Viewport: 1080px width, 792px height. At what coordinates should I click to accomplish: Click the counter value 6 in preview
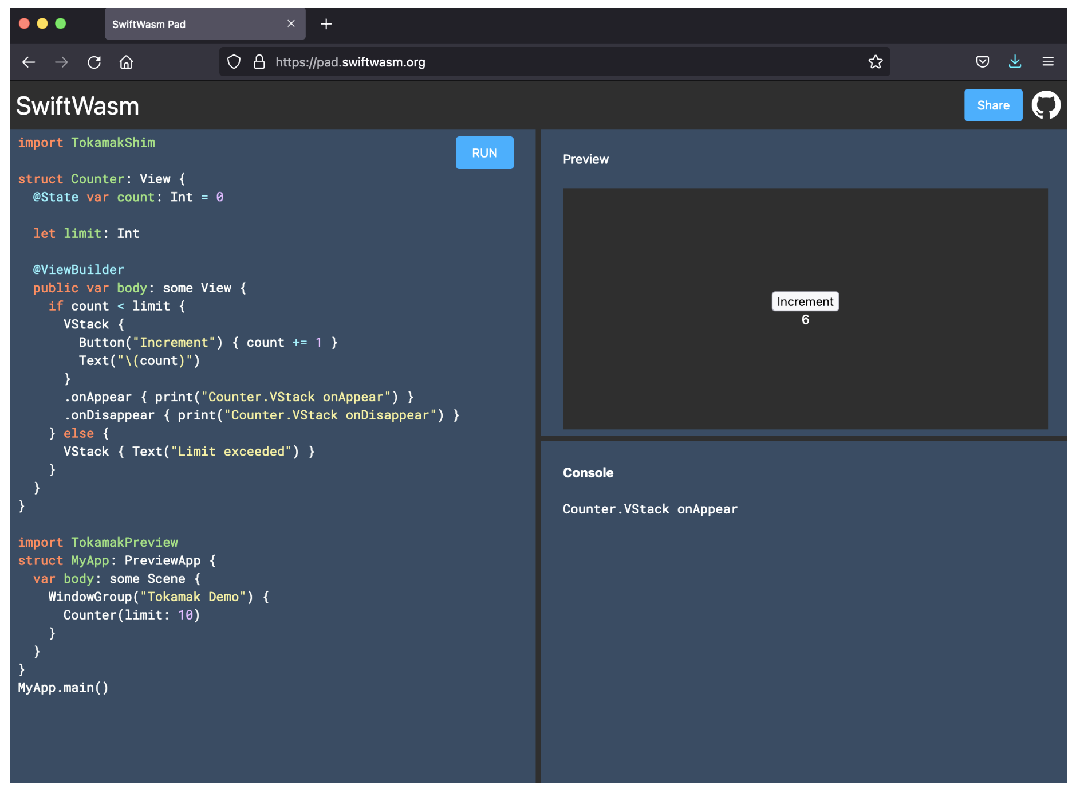coord(805,320)
